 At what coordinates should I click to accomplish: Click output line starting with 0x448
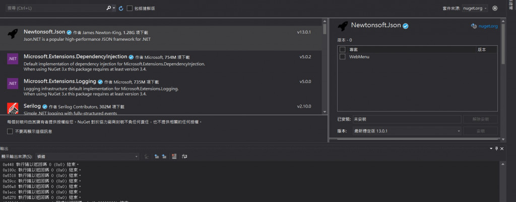(41, 164)
